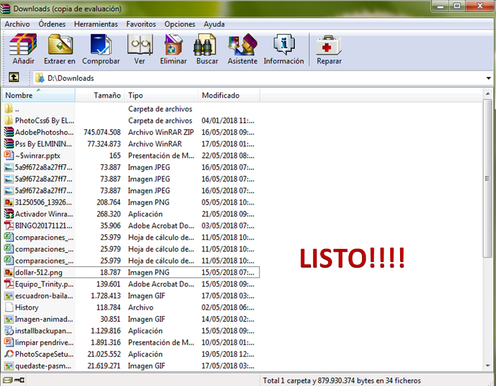The width and height of the screenshot is (496, 386).
Task: Open the Órdenes menu
Action: [x=52, y=24]
